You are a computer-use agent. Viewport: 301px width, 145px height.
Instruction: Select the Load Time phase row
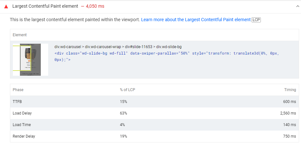point(154,125)
